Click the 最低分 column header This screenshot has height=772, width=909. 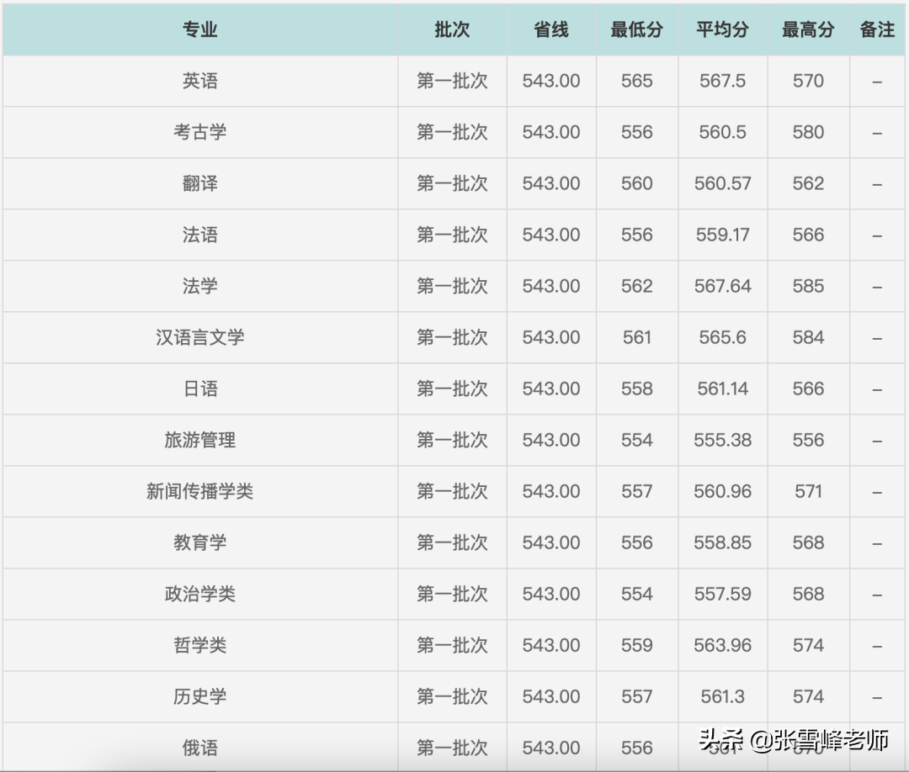click(637, 29)
